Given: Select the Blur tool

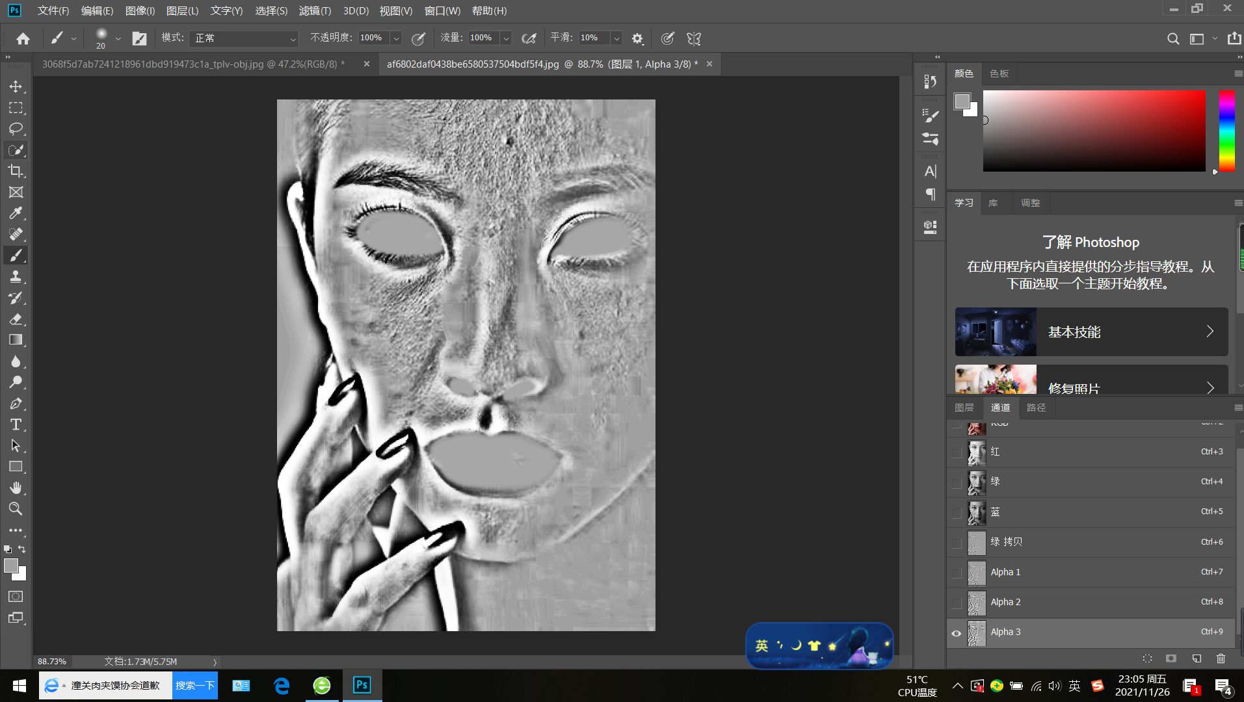Looking at the screenshot, I should pos(16,361).
